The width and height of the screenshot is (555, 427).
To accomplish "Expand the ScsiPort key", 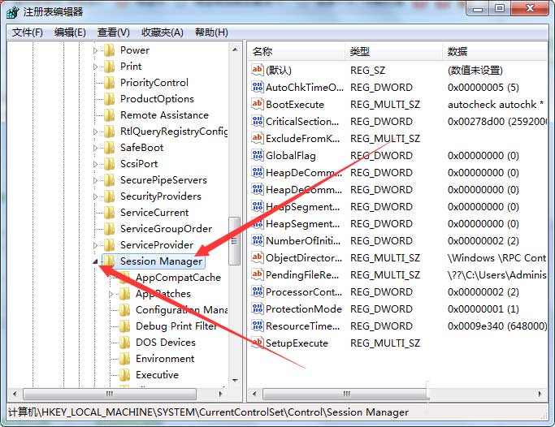I will 95,164.
